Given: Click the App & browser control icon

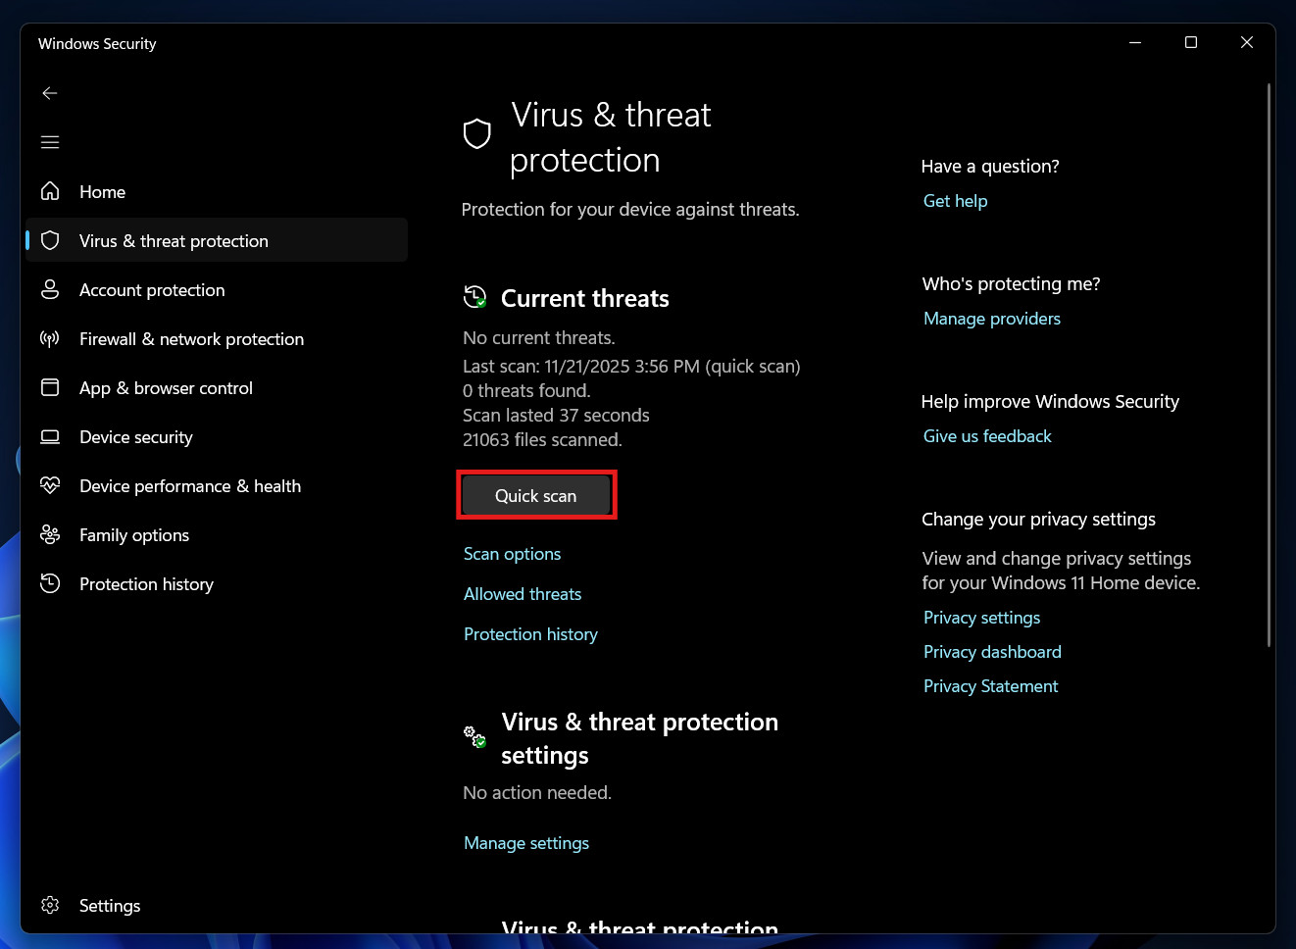Looking at the screenshot, I should coord(50,387).
